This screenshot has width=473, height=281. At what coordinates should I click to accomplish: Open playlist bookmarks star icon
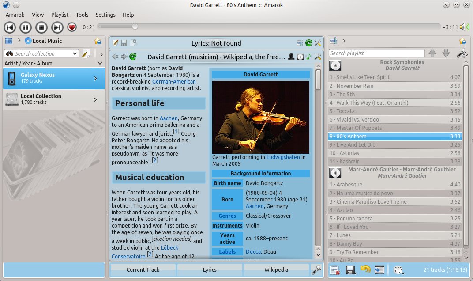tap(462, 41)
